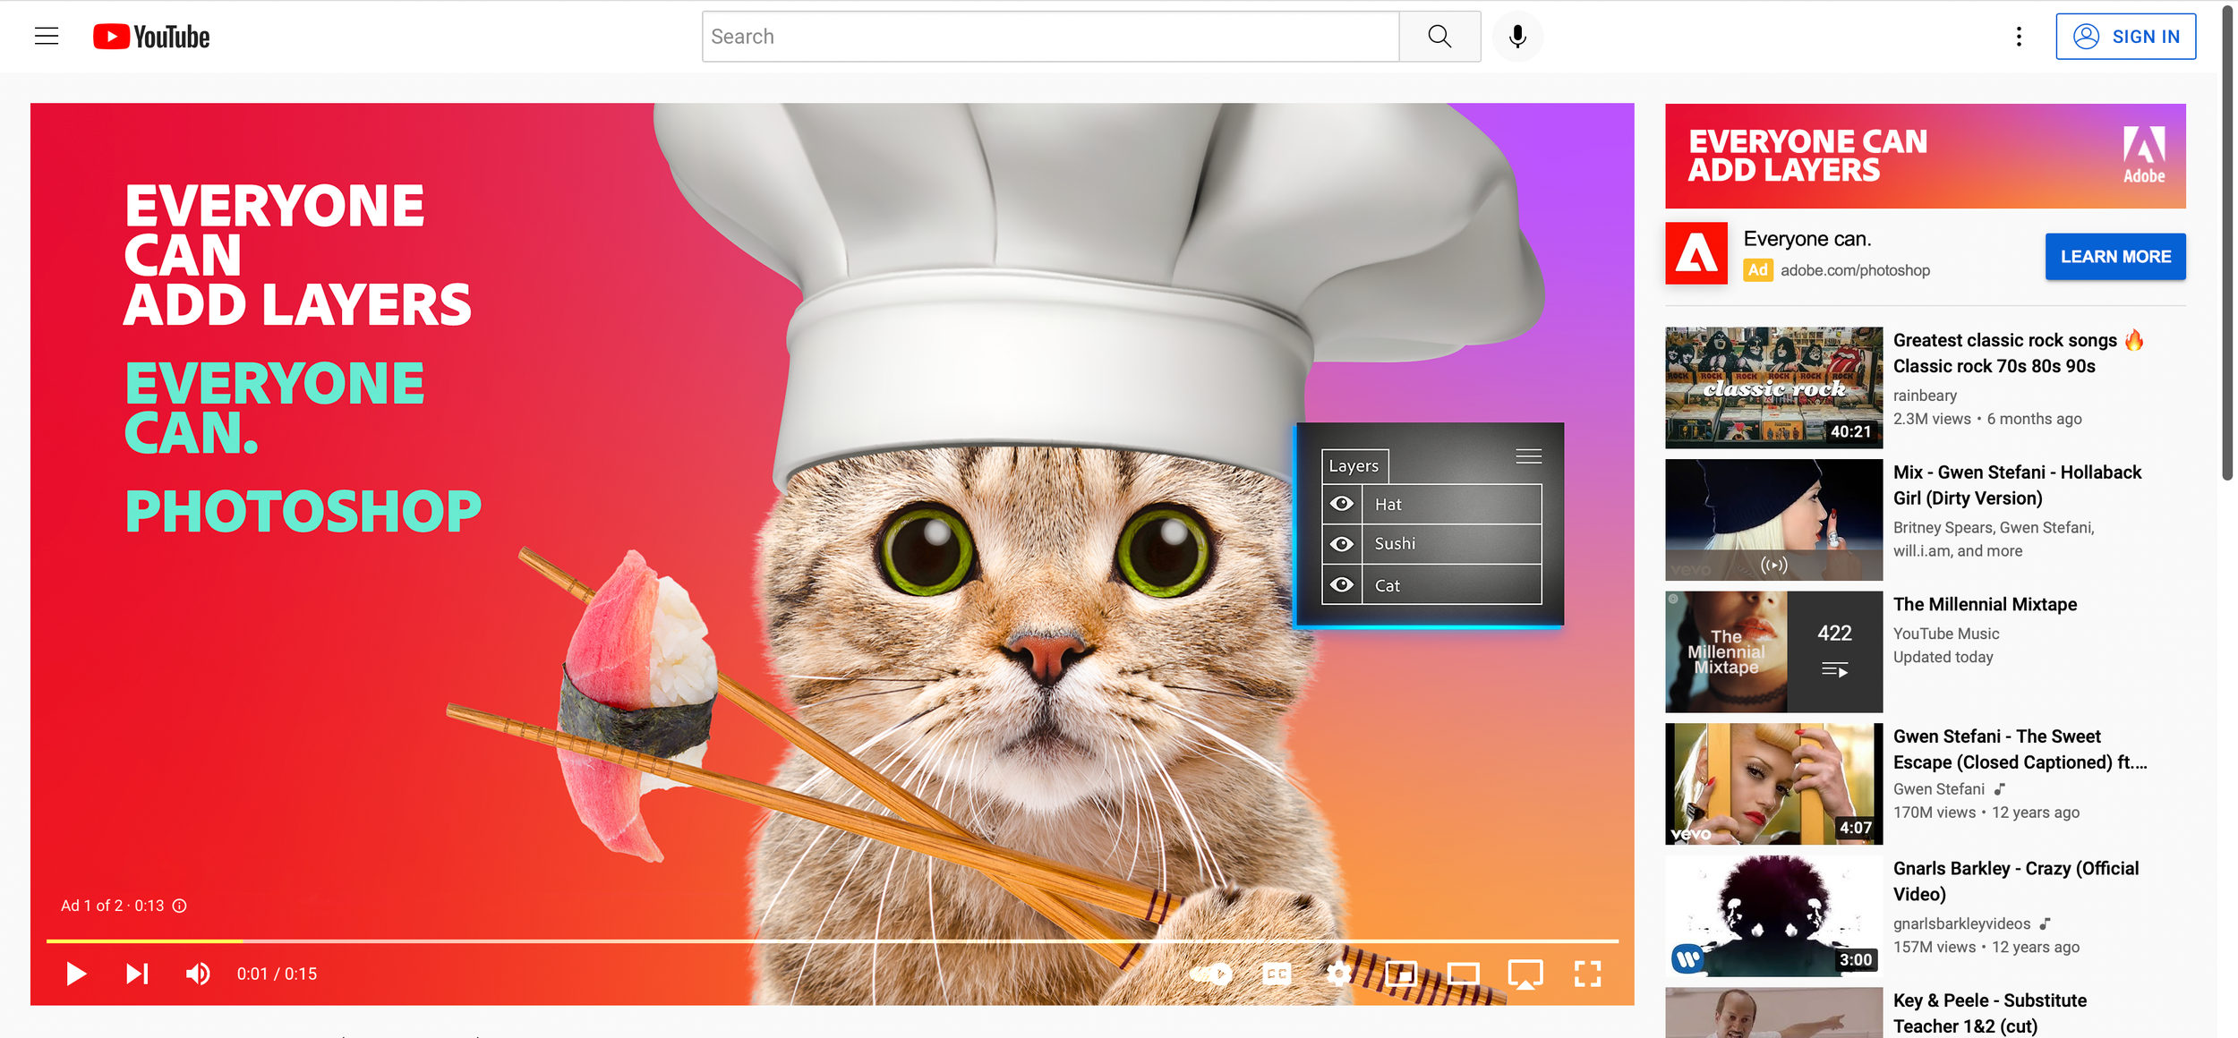Screen dimensions: 2238x1038
Task: Start voice search with microphone
Action: pos(1517,37)
